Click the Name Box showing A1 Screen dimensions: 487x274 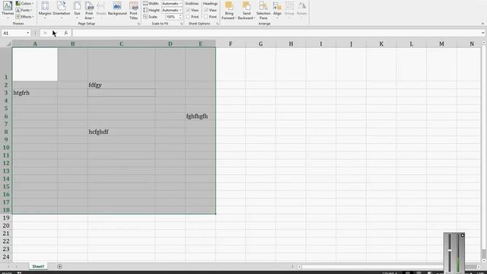[x=14, y=33]
